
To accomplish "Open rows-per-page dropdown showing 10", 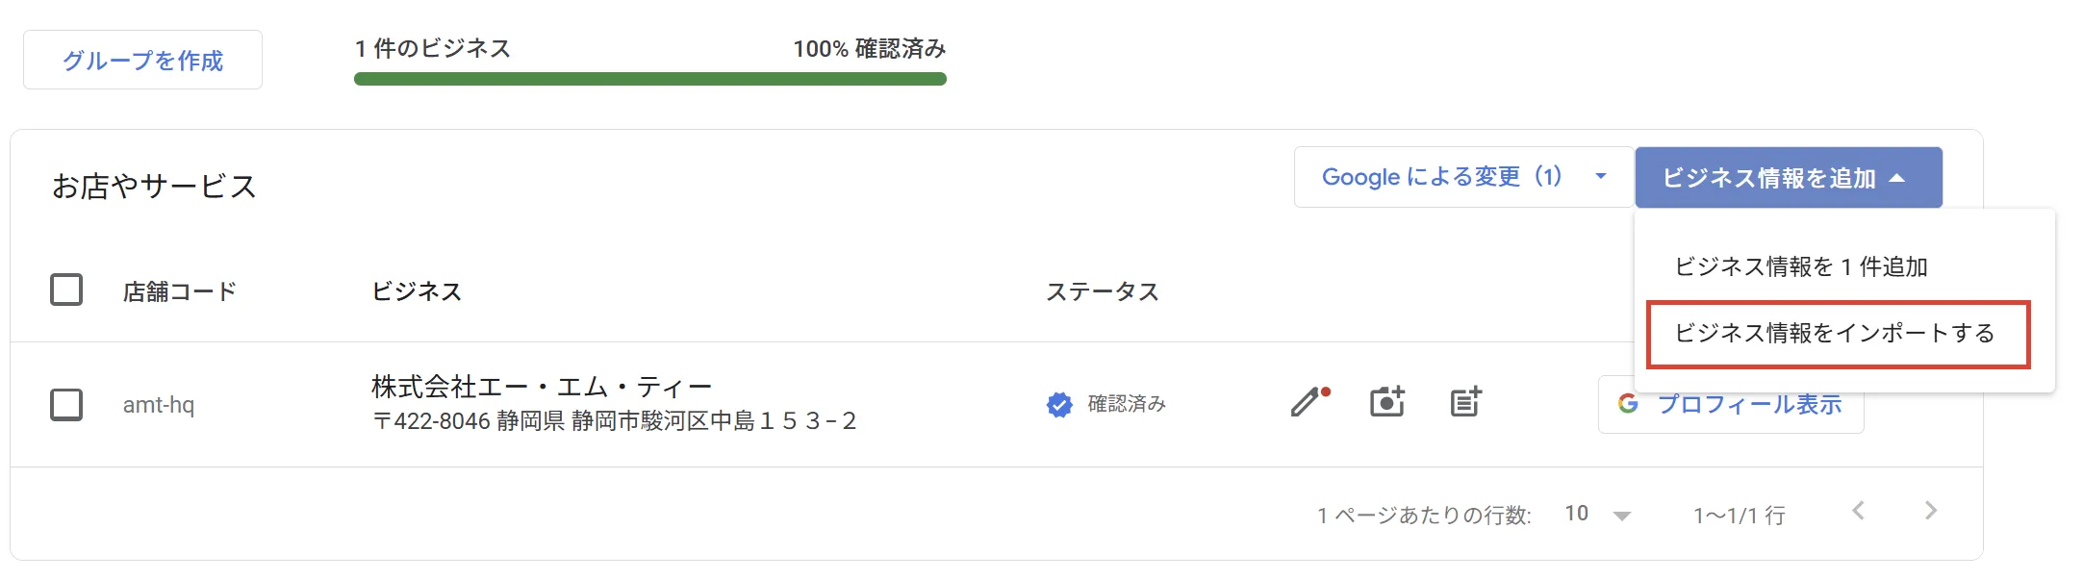I will [x=1597, y=515].
